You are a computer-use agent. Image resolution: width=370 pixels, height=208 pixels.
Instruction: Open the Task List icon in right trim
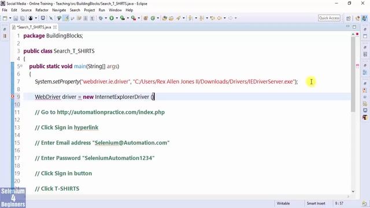365,54
